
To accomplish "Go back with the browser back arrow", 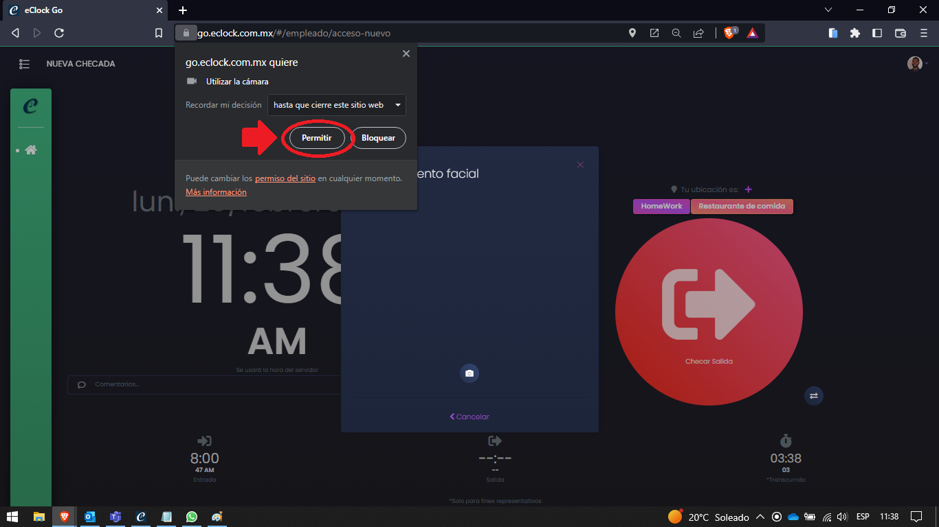I will [x=15, y=33].
